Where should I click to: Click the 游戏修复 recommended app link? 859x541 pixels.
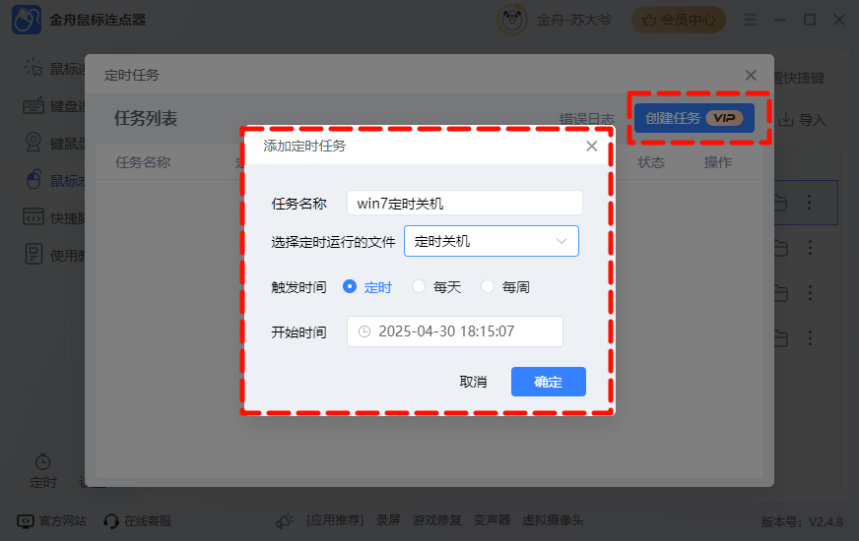coord(436,520)
